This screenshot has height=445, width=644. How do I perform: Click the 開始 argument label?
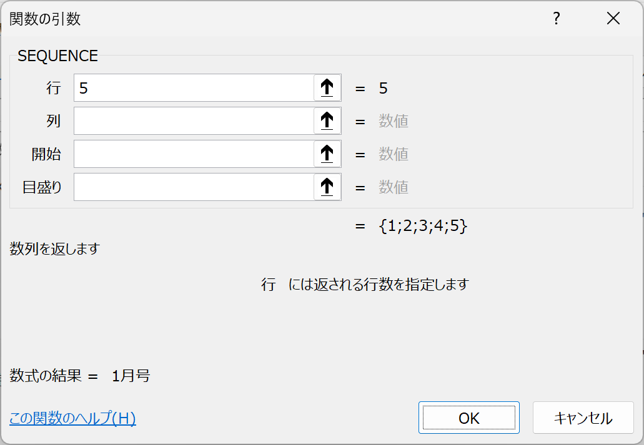coord(47,154)
